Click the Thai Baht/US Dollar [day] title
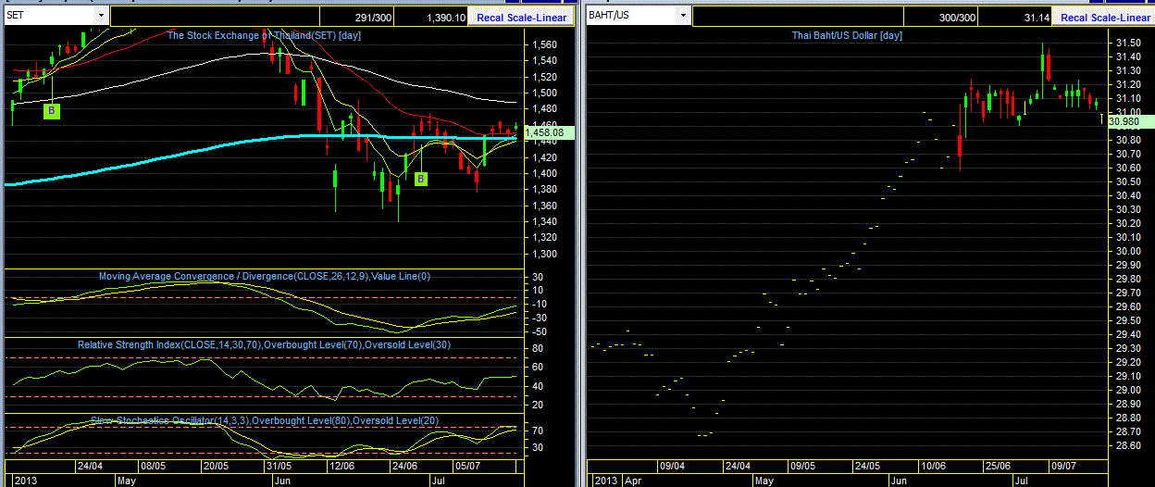Screen dimensions: 1155x487 (846, 35)
